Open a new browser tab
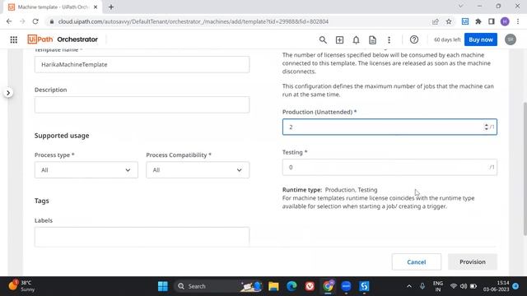Image resolution: width=527 pixels, height=296 pixels. (x=111, y=7)
